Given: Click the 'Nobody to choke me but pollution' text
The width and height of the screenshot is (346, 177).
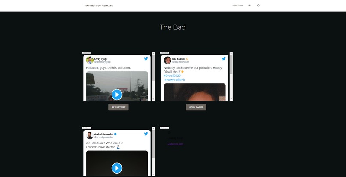Looking at the screenshot, I should point(187,68).
